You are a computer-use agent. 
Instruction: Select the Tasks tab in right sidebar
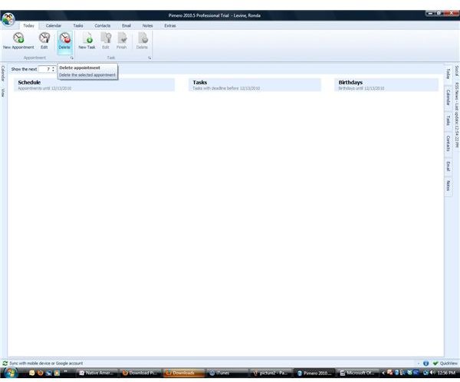pos(448,120)
